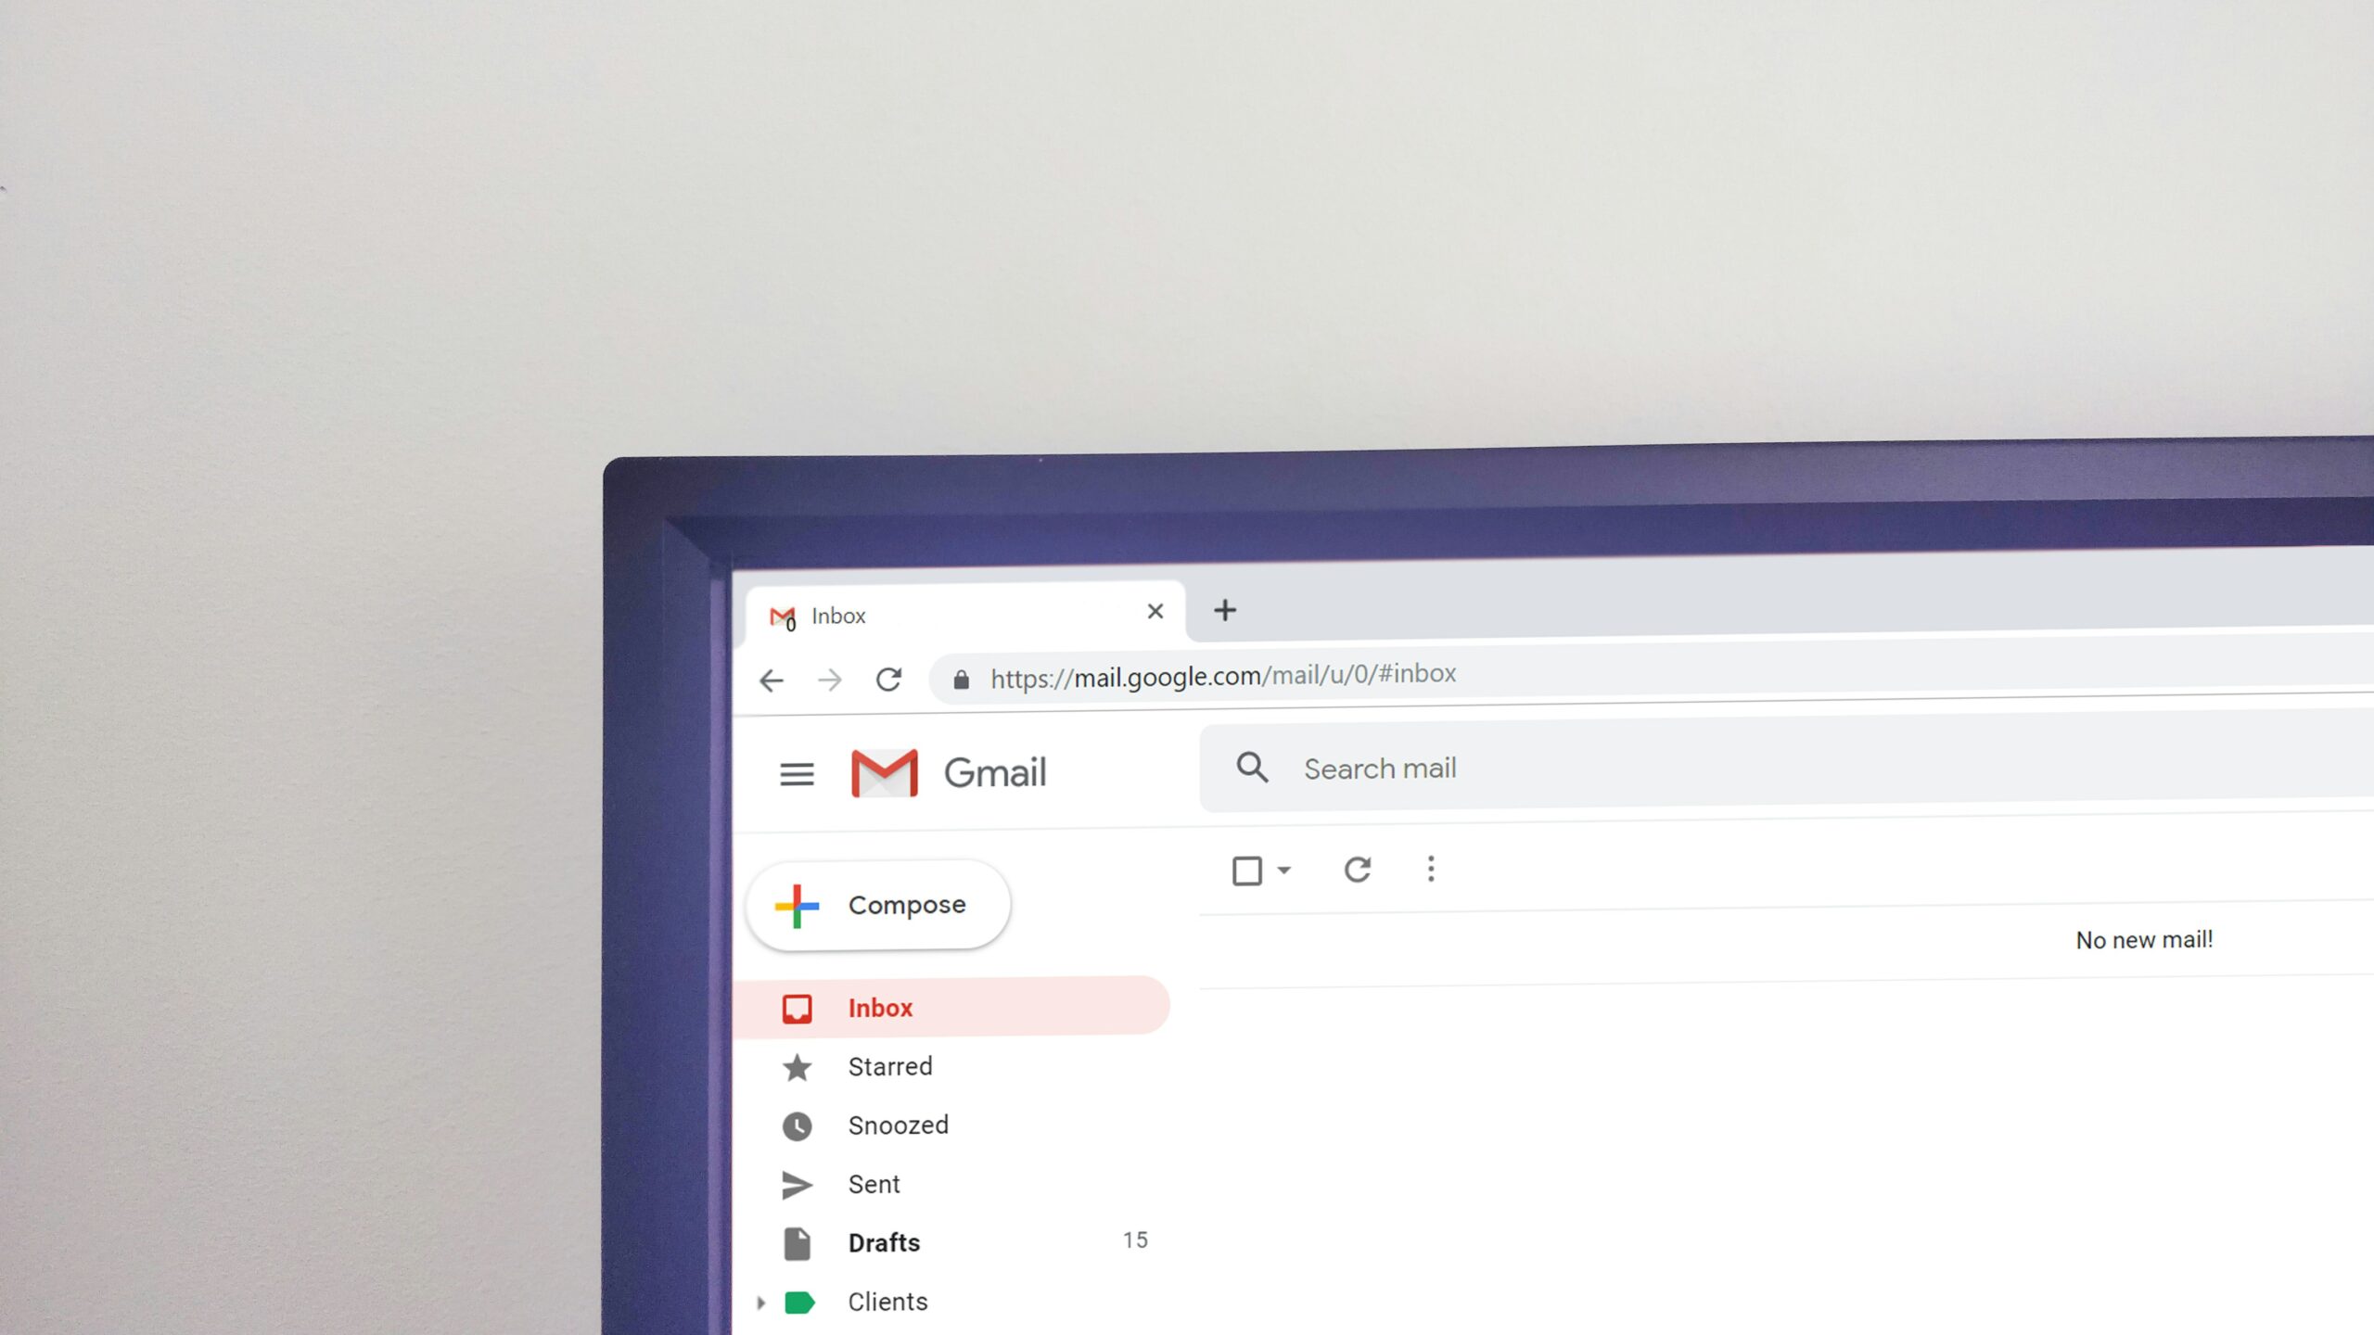The width and height of the screenshot is (2374, 1335).
Task: Toggle the Inbox tab in browser
Action: 964,615
